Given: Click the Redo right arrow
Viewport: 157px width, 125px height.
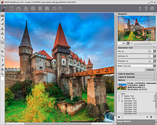Looking at the screenshot, I should [x=60, y=8].
